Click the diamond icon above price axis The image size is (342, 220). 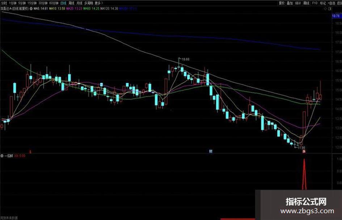[325, 9]
